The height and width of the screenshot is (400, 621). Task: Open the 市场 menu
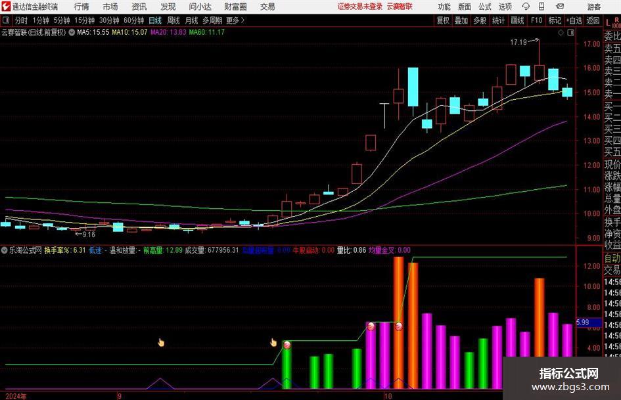pyautogui.click(x=110, y=7)
